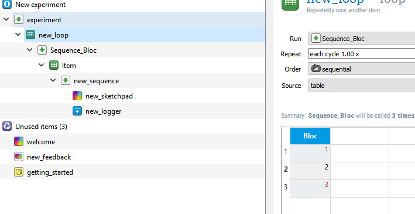Click the new_logger blue icon
The width and height of the screenshot is (415, 214).
[77, 111]
